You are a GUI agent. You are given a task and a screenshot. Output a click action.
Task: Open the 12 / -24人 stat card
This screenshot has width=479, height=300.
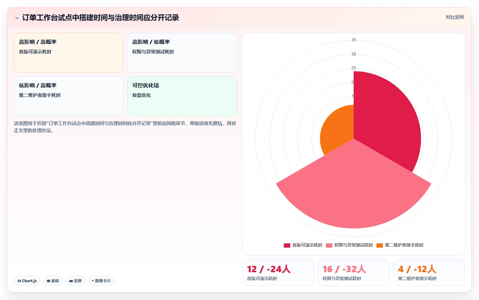click(x=278, y=273)
